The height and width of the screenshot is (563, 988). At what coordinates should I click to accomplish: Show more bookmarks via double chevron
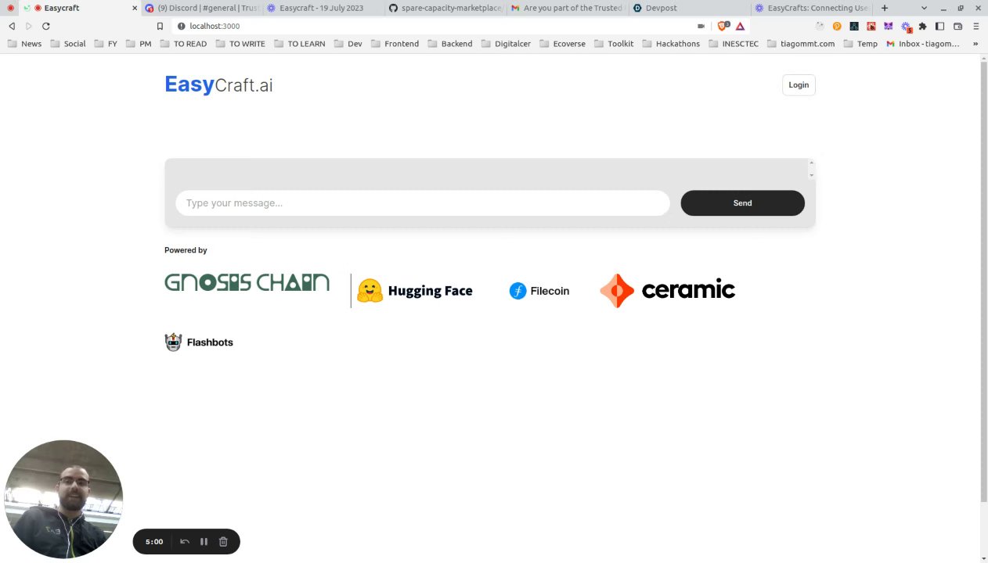point(975,44)
